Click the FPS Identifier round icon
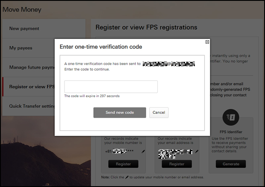The height and width of the screenshot is (187, 265). (x=231, y=117)
